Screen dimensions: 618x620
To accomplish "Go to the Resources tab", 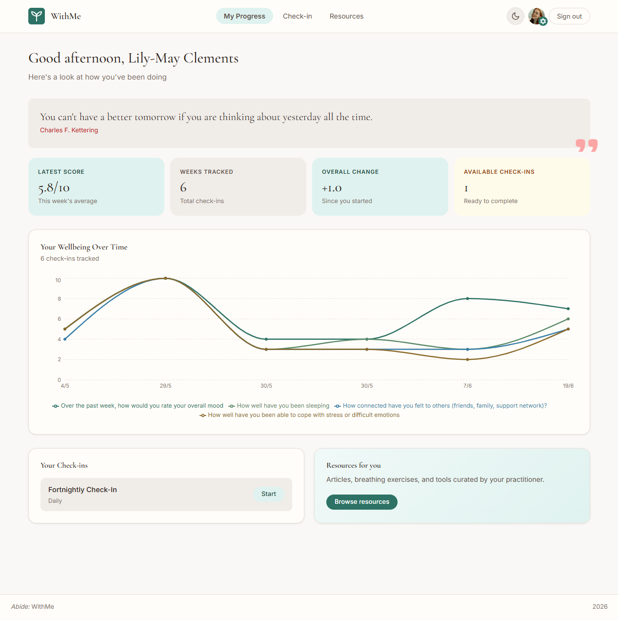I will click(346, 16).
